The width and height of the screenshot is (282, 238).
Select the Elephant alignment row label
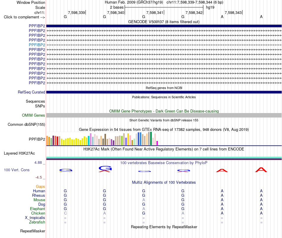37,209
